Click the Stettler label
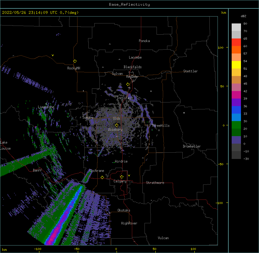Image resolution: width=259 pixels, height=253 pixels. pyautogui.click(x=190, y=71)
